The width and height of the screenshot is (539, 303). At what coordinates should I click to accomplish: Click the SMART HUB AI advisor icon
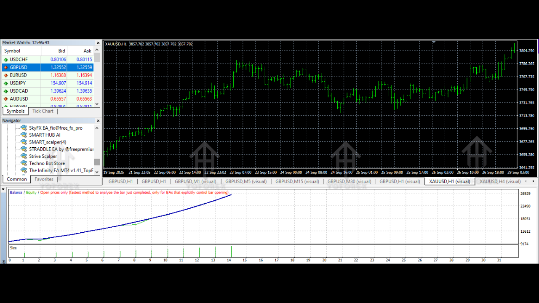pos(24,135)
